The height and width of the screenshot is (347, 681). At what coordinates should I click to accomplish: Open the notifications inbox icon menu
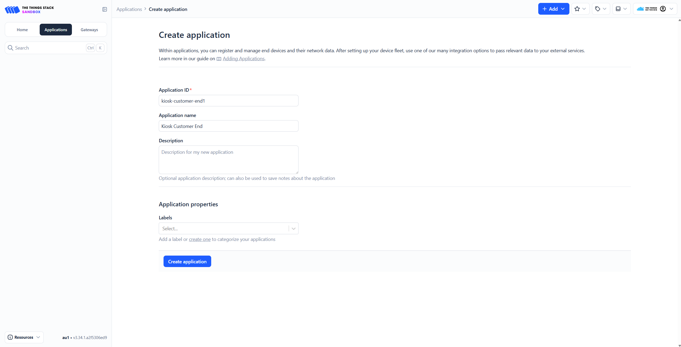click(621, 9)
